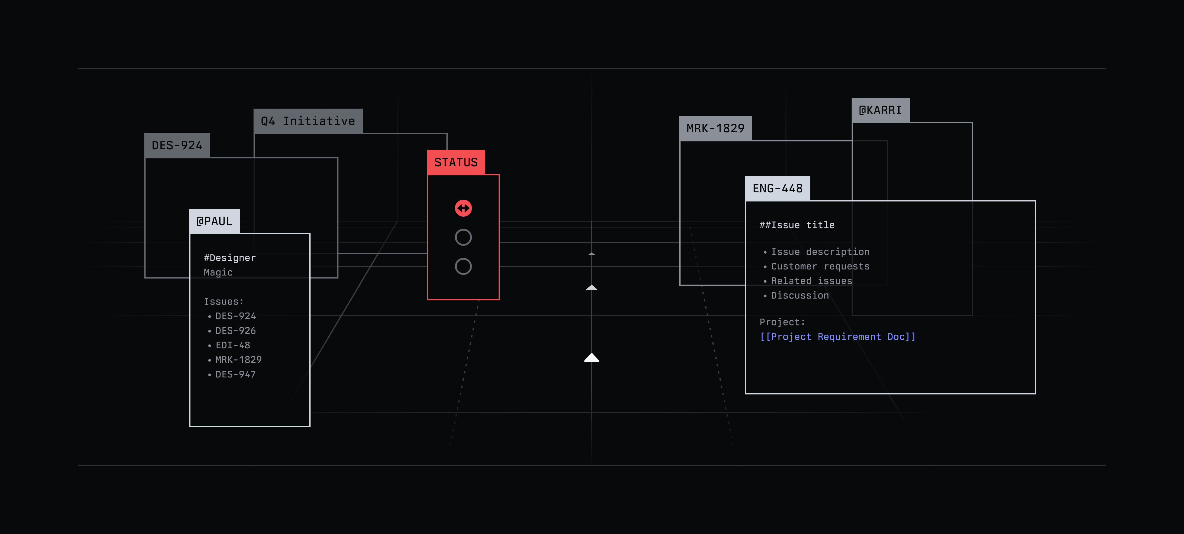Open the @PAUL card tab
This screenshot has width=1184, height=534.
point(214,221)
